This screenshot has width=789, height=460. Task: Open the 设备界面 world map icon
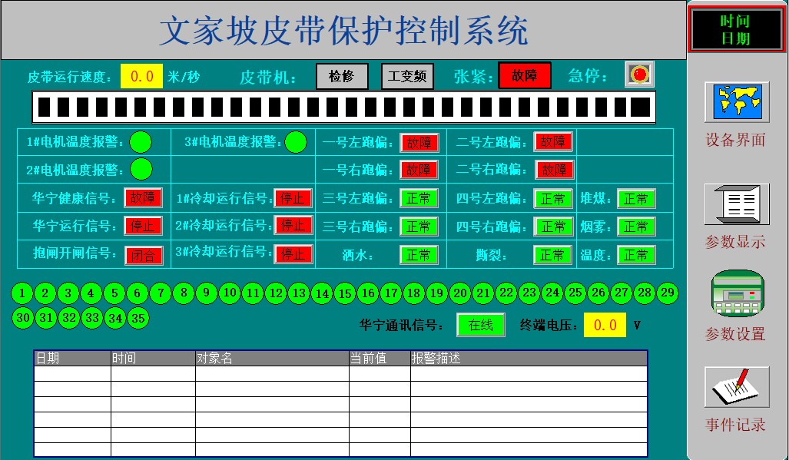(x=737, y=102)
